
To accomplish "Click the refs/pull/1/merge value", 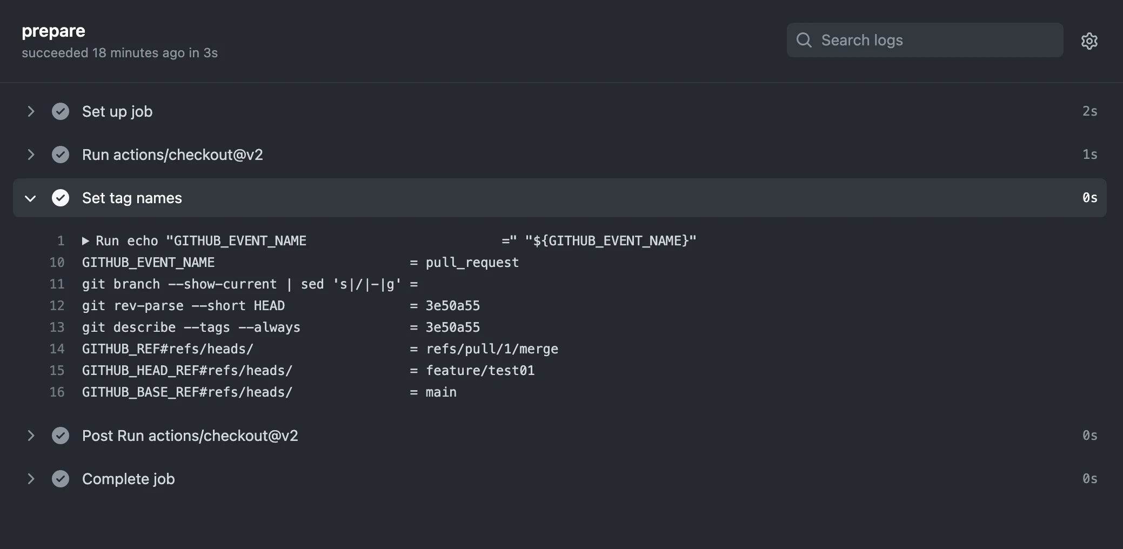I will [492, 349].
